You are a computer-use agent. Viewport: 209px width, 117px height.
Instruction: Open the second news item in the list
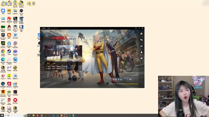point(63,69)
